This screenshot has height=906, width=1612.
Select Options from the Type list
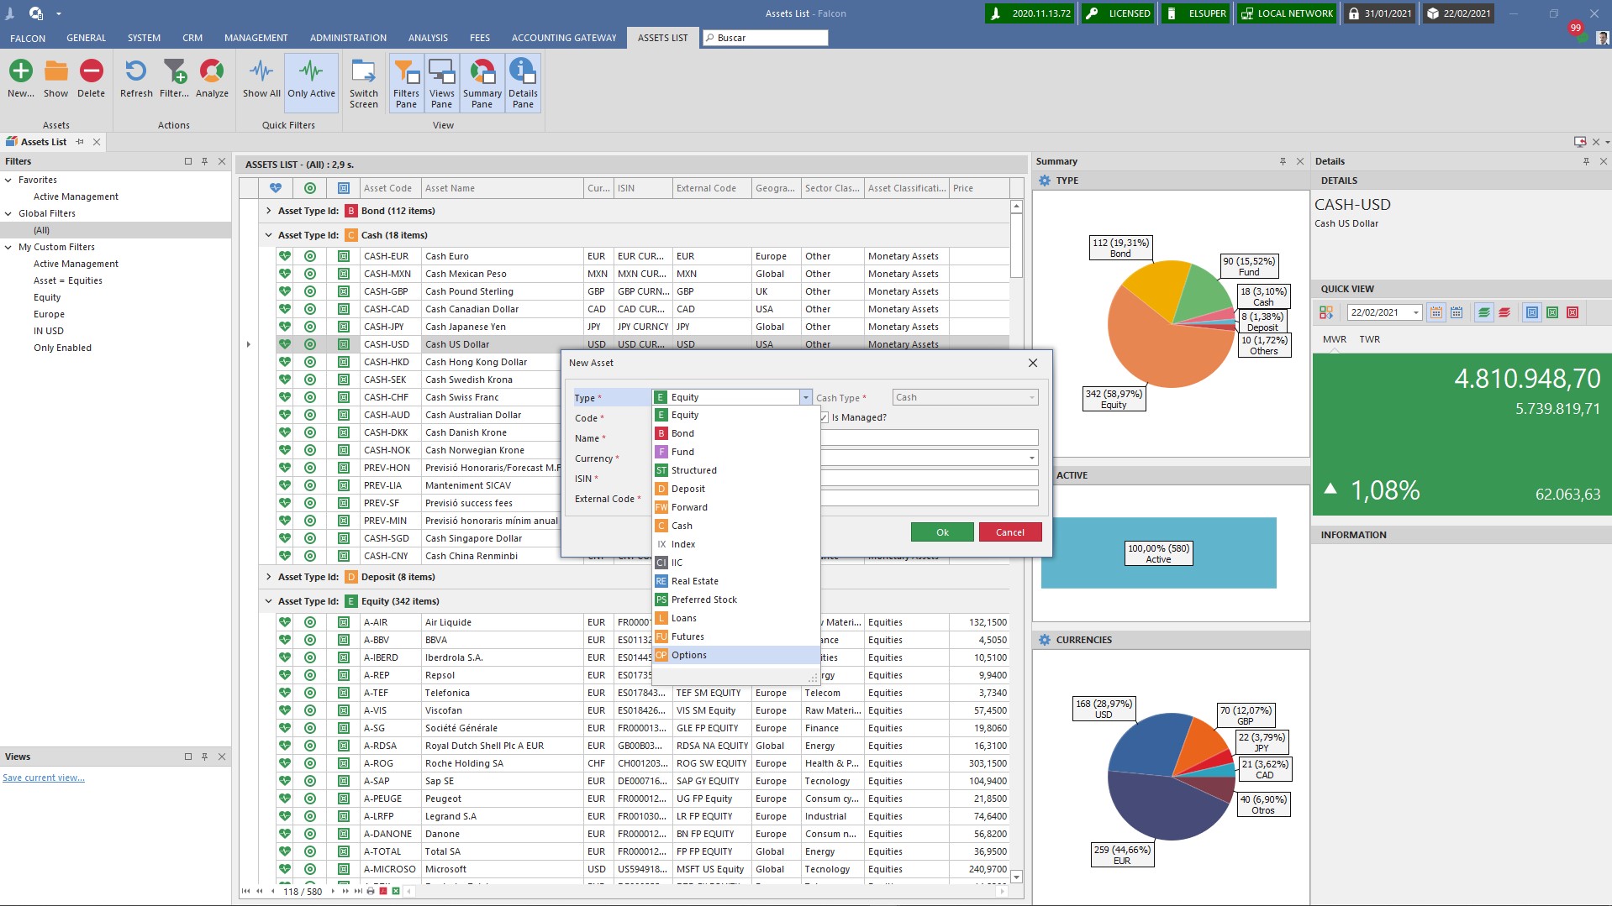[736, 655]
